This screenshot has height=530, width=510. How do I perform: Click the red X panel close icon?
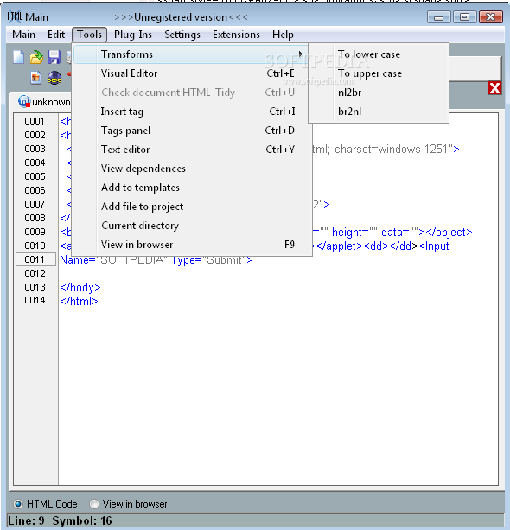point(494,88)
